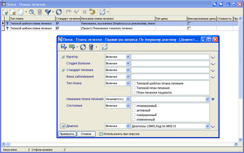Screen dimensions: 244x153
Task: Open dropdown arrow beside dialog trash icon
Action: pos(96,47)
